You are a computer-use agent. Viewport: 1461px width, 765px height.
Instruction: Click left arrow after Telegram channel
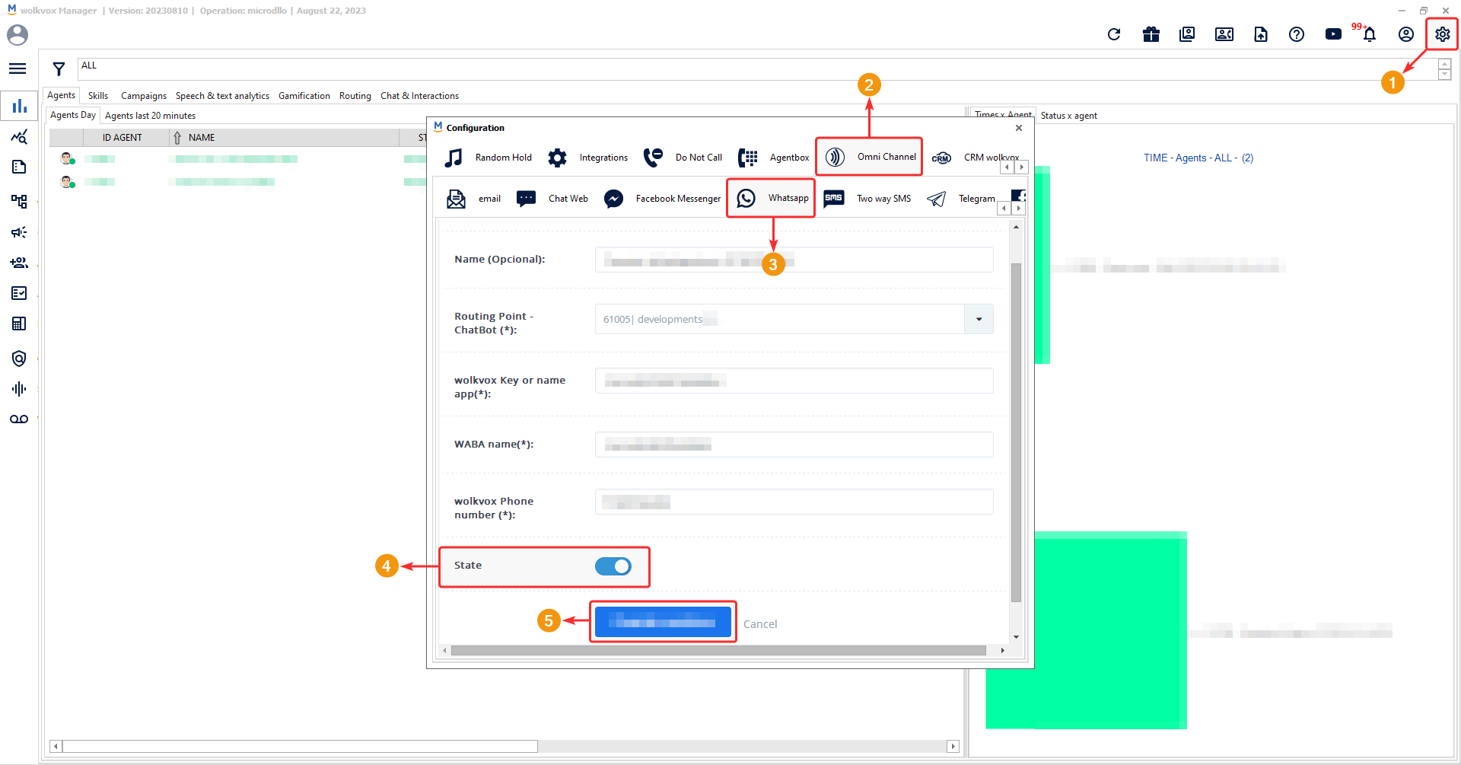click(1004, 208)
